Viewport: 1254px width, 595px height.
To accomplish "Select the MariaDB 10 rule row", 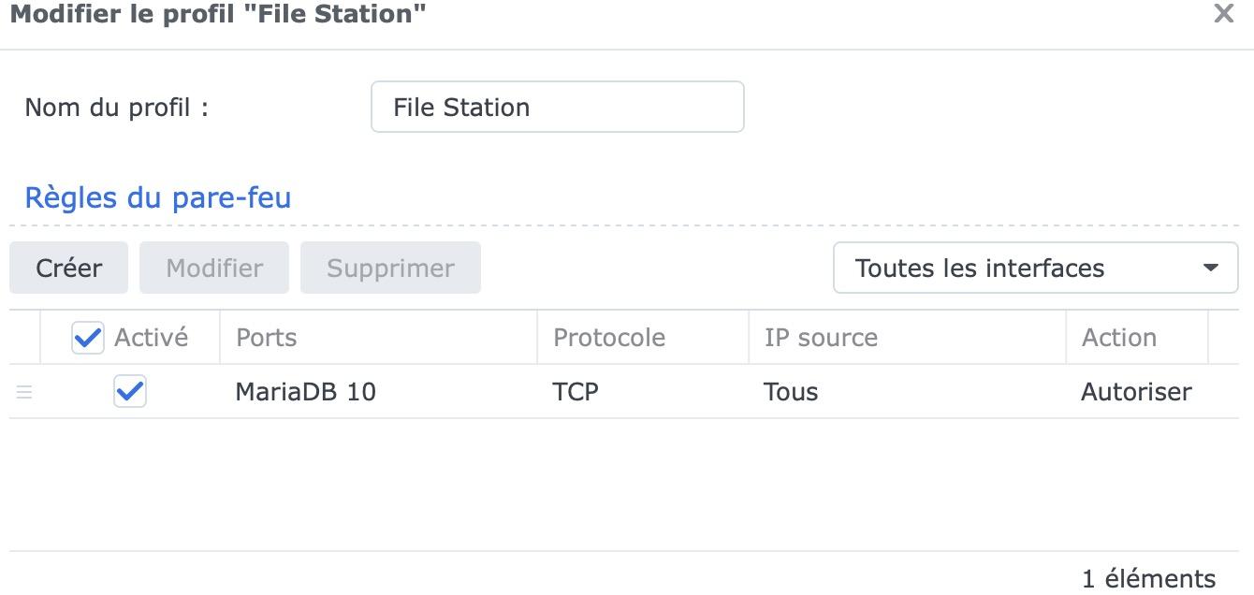I will (305, 392).
